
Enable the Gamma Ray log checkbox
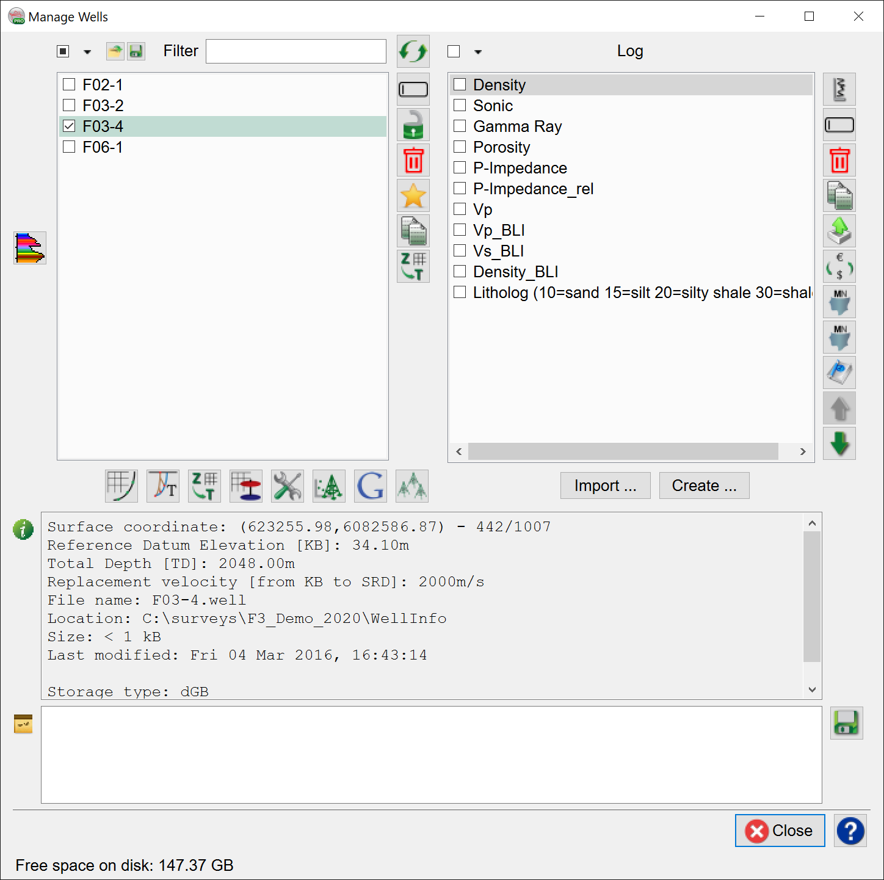(460, 126)
